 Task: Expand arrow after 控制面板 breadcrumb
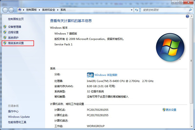[39, 10]
